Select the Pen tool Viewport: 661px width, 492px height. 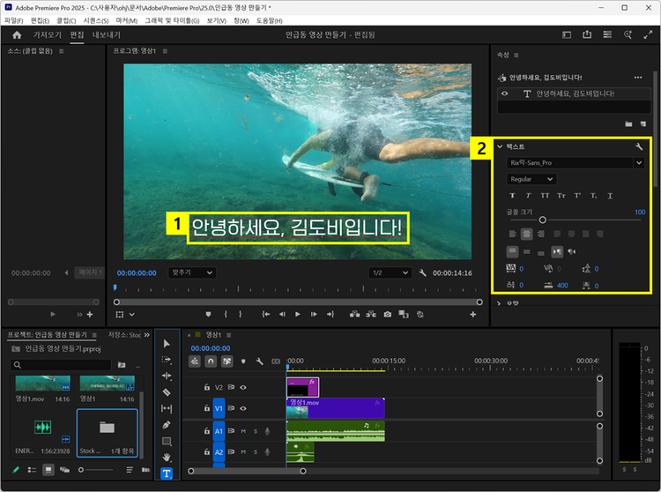click(x=167, y=425)
